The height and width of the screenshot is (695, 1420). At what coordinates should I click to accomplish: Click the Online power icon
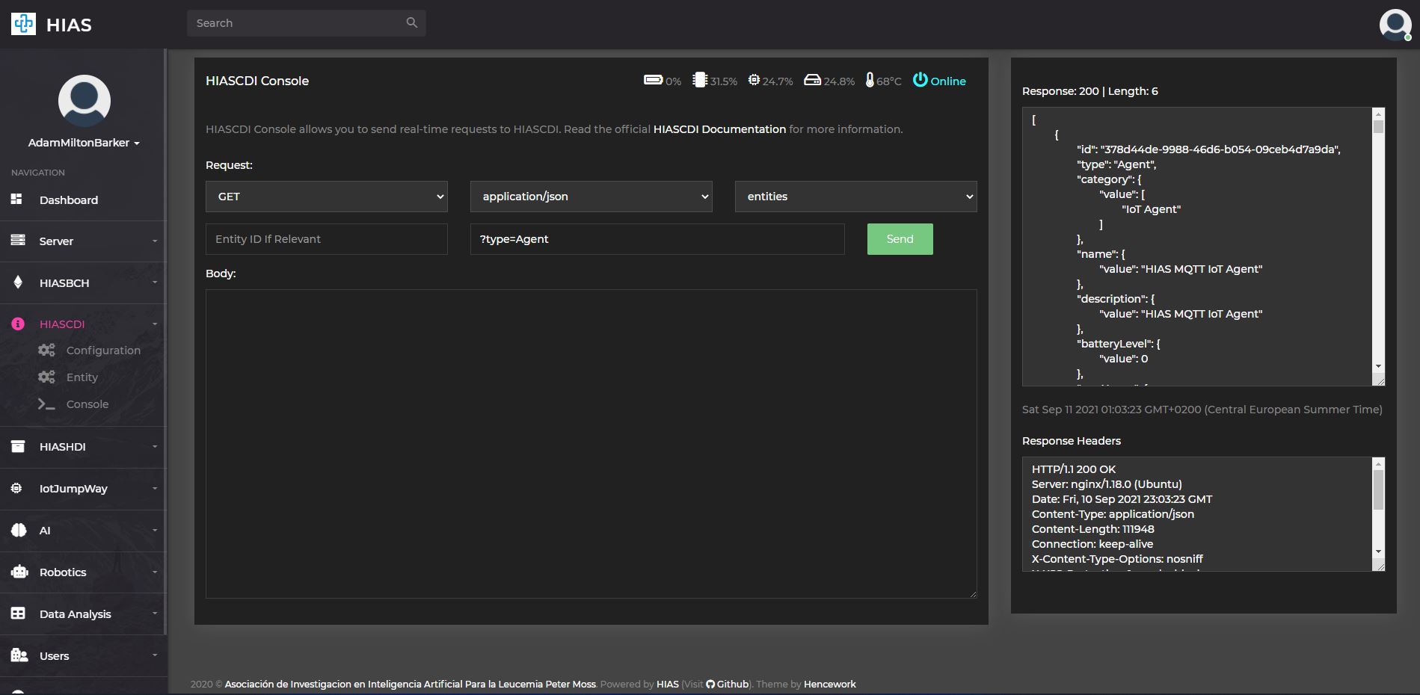[920, 79]
